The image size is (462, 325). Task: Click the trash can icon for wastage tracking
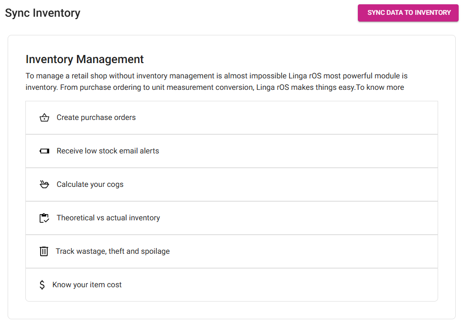click(44, 251)
